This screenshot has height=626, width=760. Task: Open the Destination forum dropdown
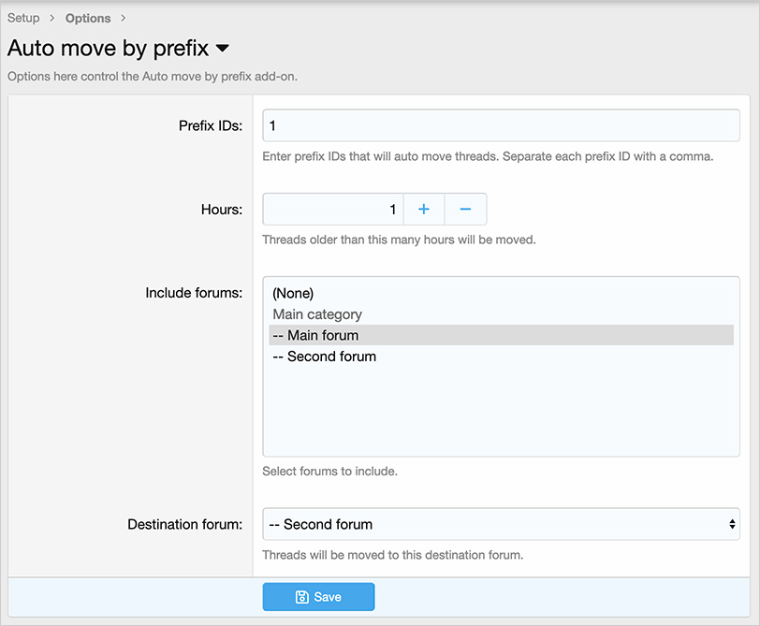(x=501, y=525)
